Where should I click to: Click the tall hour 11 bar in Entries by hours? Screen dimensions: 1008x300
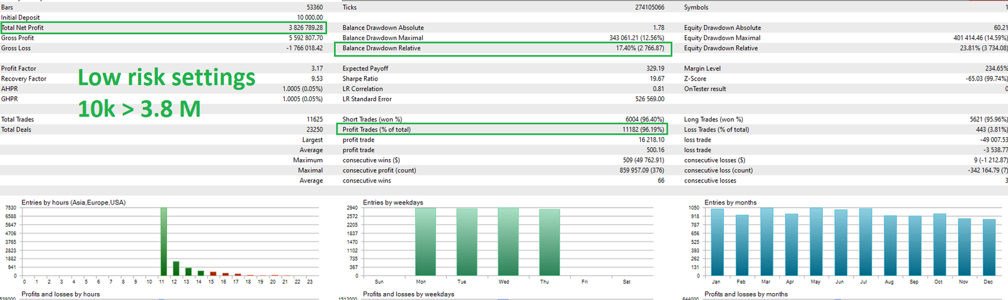164,242
